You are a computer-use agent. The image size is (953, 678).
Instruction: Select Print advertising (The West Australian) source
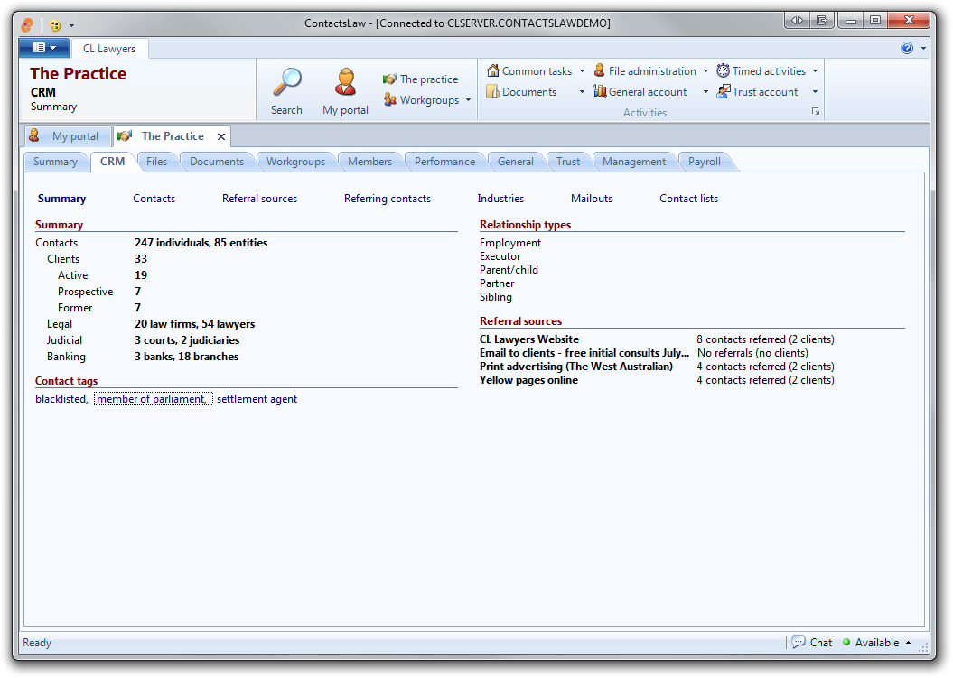click(x=576, y=367)
